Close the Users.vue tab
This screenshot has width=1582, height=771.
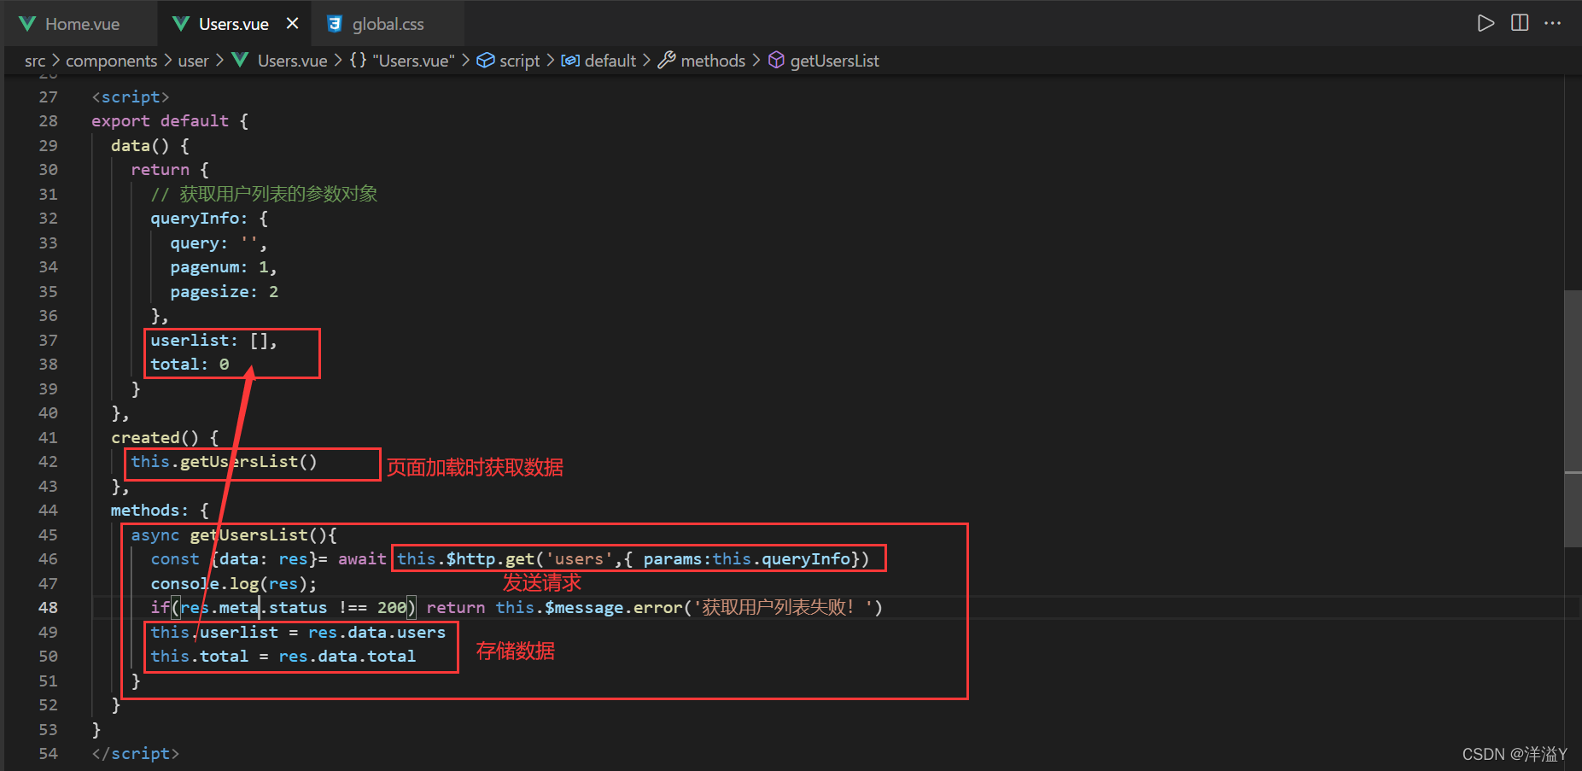pos(292,23)
